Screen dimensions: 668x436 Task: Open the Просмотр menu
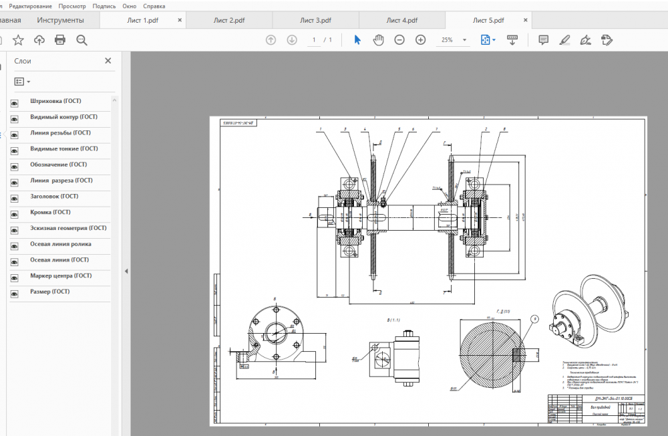click(x=71, y=6)
